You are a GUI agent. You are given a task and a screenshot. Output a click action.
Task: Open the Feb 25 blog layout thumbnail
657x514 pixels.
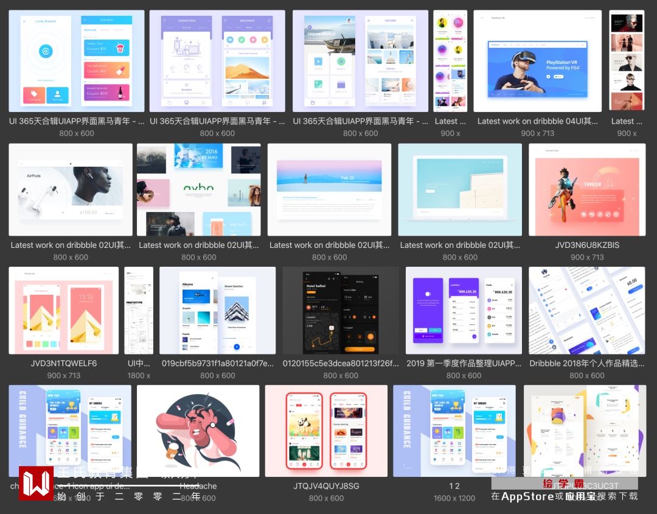(x=329, y=189)
